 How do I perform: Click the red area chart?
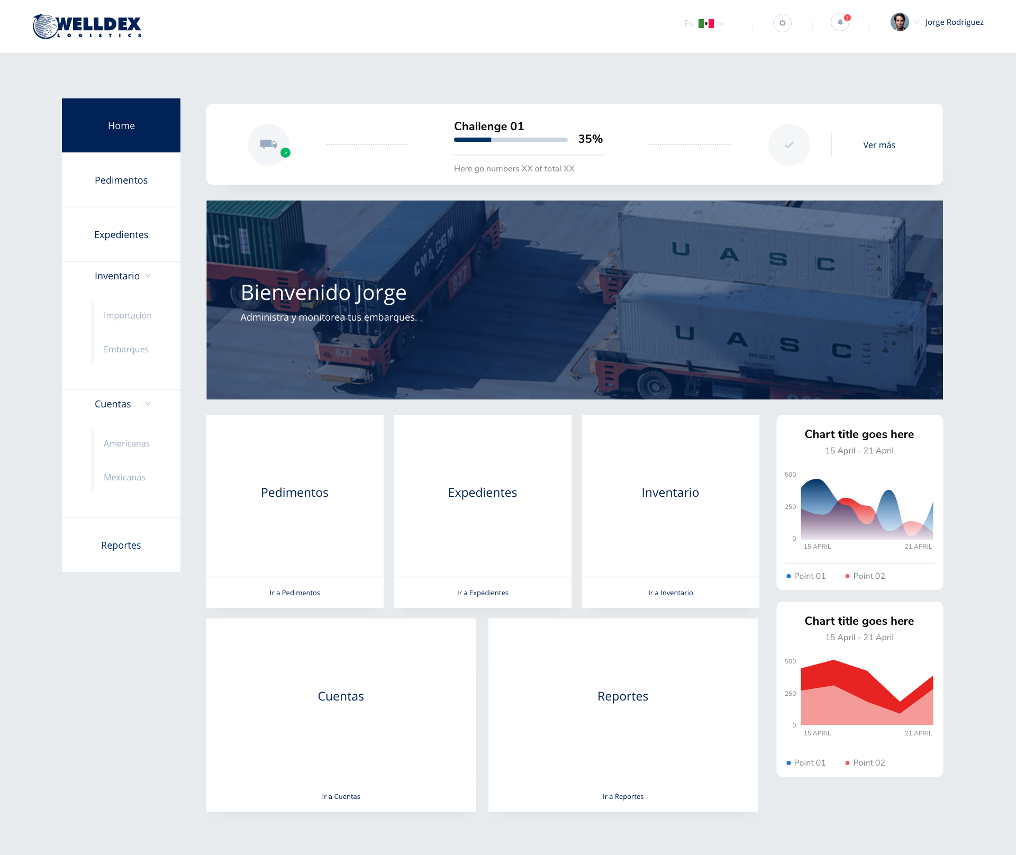tap(867, 692)
